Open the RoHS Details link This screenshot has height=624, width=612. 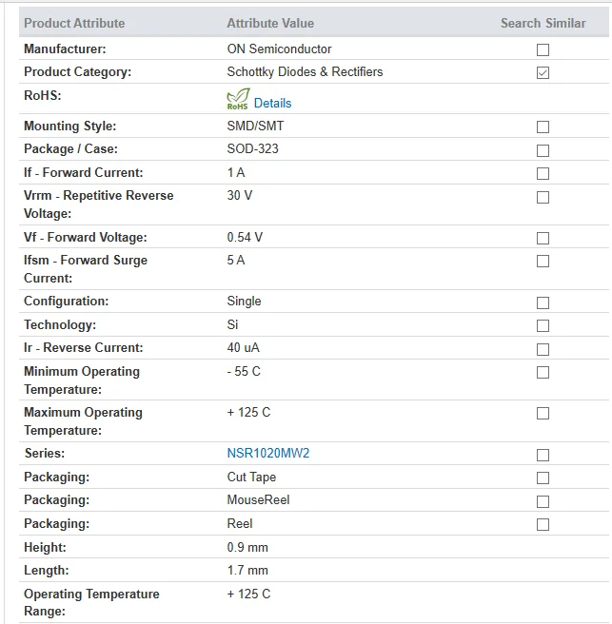tap(273, 103)
